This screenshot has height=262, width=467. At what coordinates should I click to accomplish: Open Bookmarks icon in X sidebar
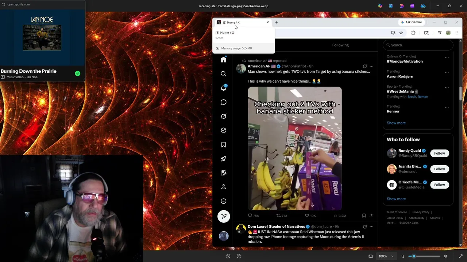pos(224,144)
